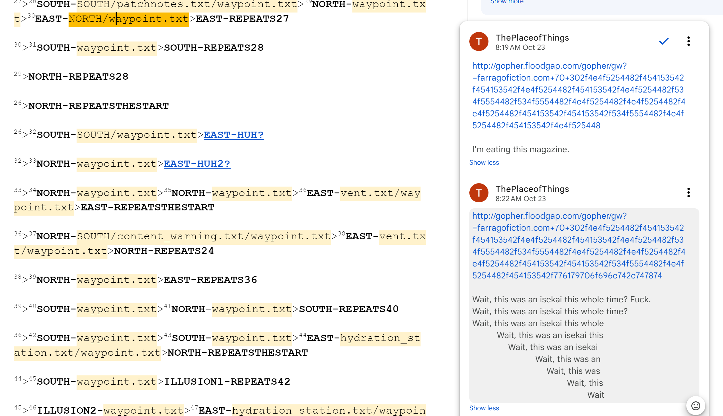Open more options for 8:19 AM comment

688,41
